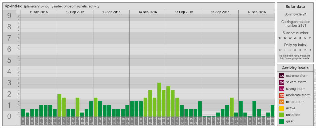316x128 pixels.
Task: Click the Kp-index chart title
Action: [13, 6]
